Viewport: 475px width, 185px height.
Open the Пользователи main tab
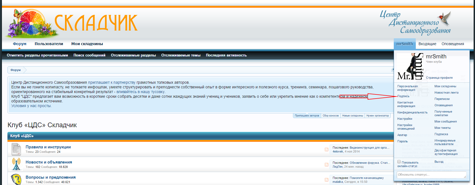pyautogui.click(x=49, y=44)
